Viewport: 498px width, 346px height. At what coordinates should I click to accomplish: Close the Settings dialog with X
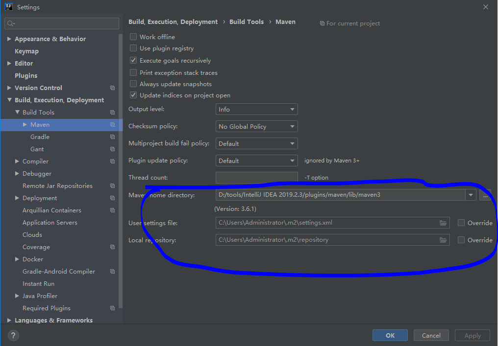[x=486, y=7]
